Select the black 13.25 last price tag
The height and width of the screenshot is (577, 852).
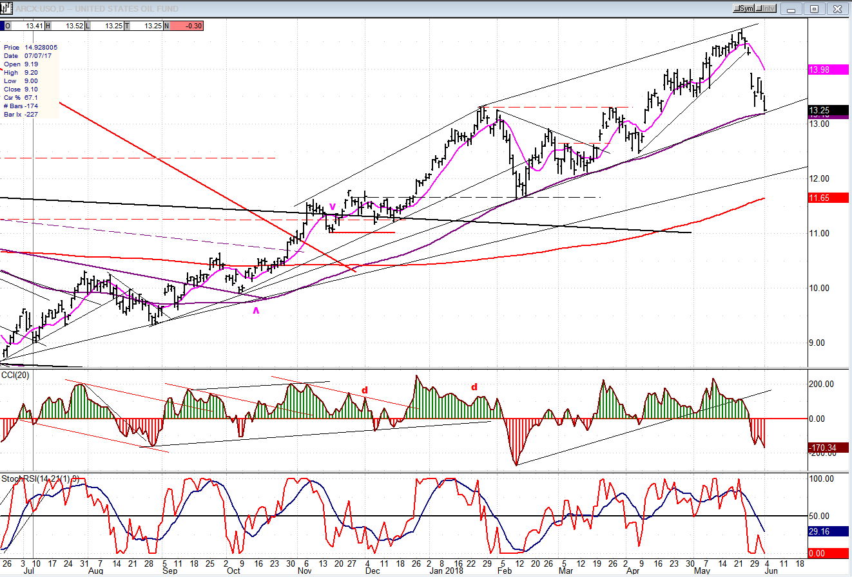coord(828,110)
